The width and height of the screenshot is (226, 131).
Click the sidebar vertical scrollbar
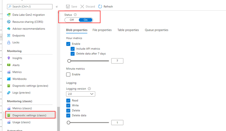[x=58, y=119]
